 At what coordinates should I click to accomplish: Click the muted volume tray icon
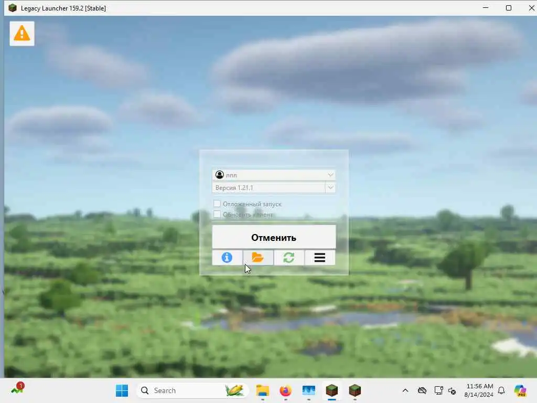tap(452, 390)
